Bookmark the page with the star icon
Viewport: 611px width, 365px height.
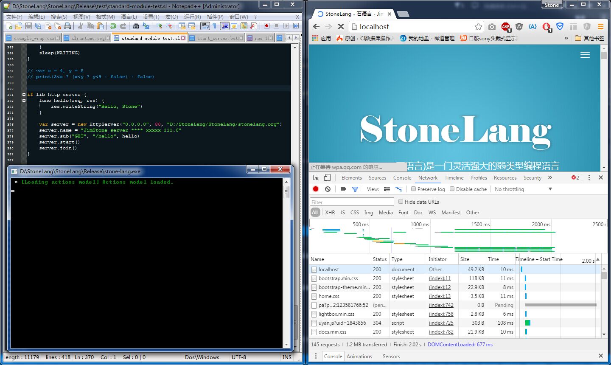click(x=478, y=27)
